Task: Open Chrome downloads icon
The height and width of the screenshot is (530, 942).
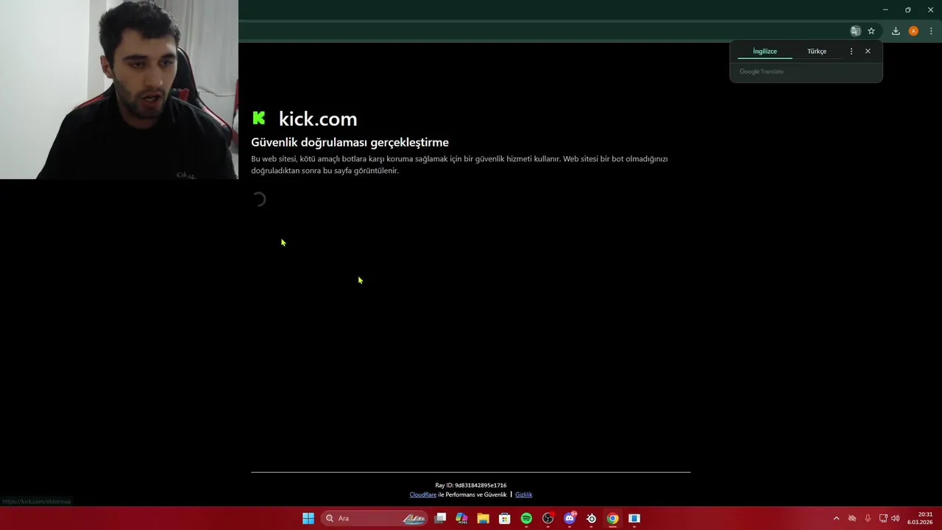Action: (896, 31)
